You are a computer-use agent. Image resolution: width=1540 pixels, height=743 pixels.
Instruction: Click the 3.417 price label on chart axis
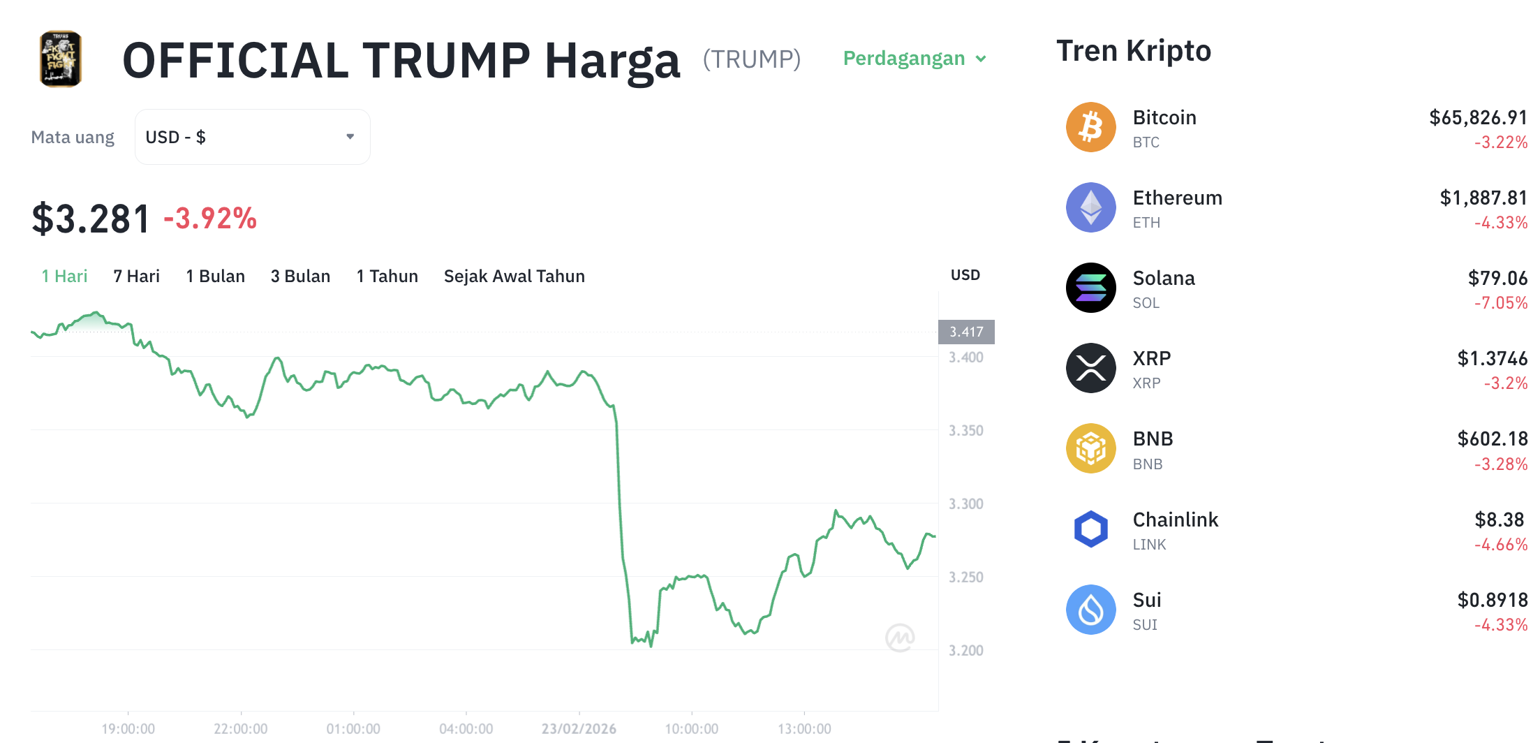pos(966,332)
